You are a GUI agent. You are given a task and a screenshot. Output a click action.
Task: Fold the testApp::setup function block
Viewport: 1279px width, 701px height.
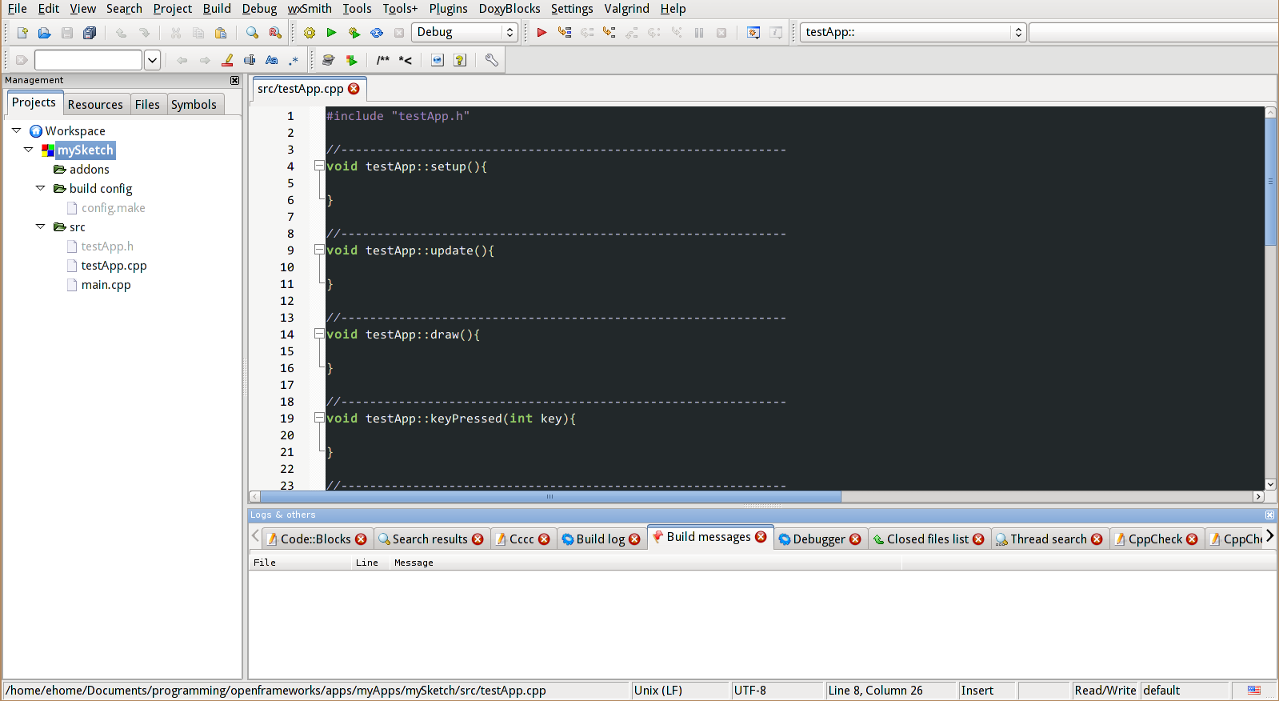point(319,166)
